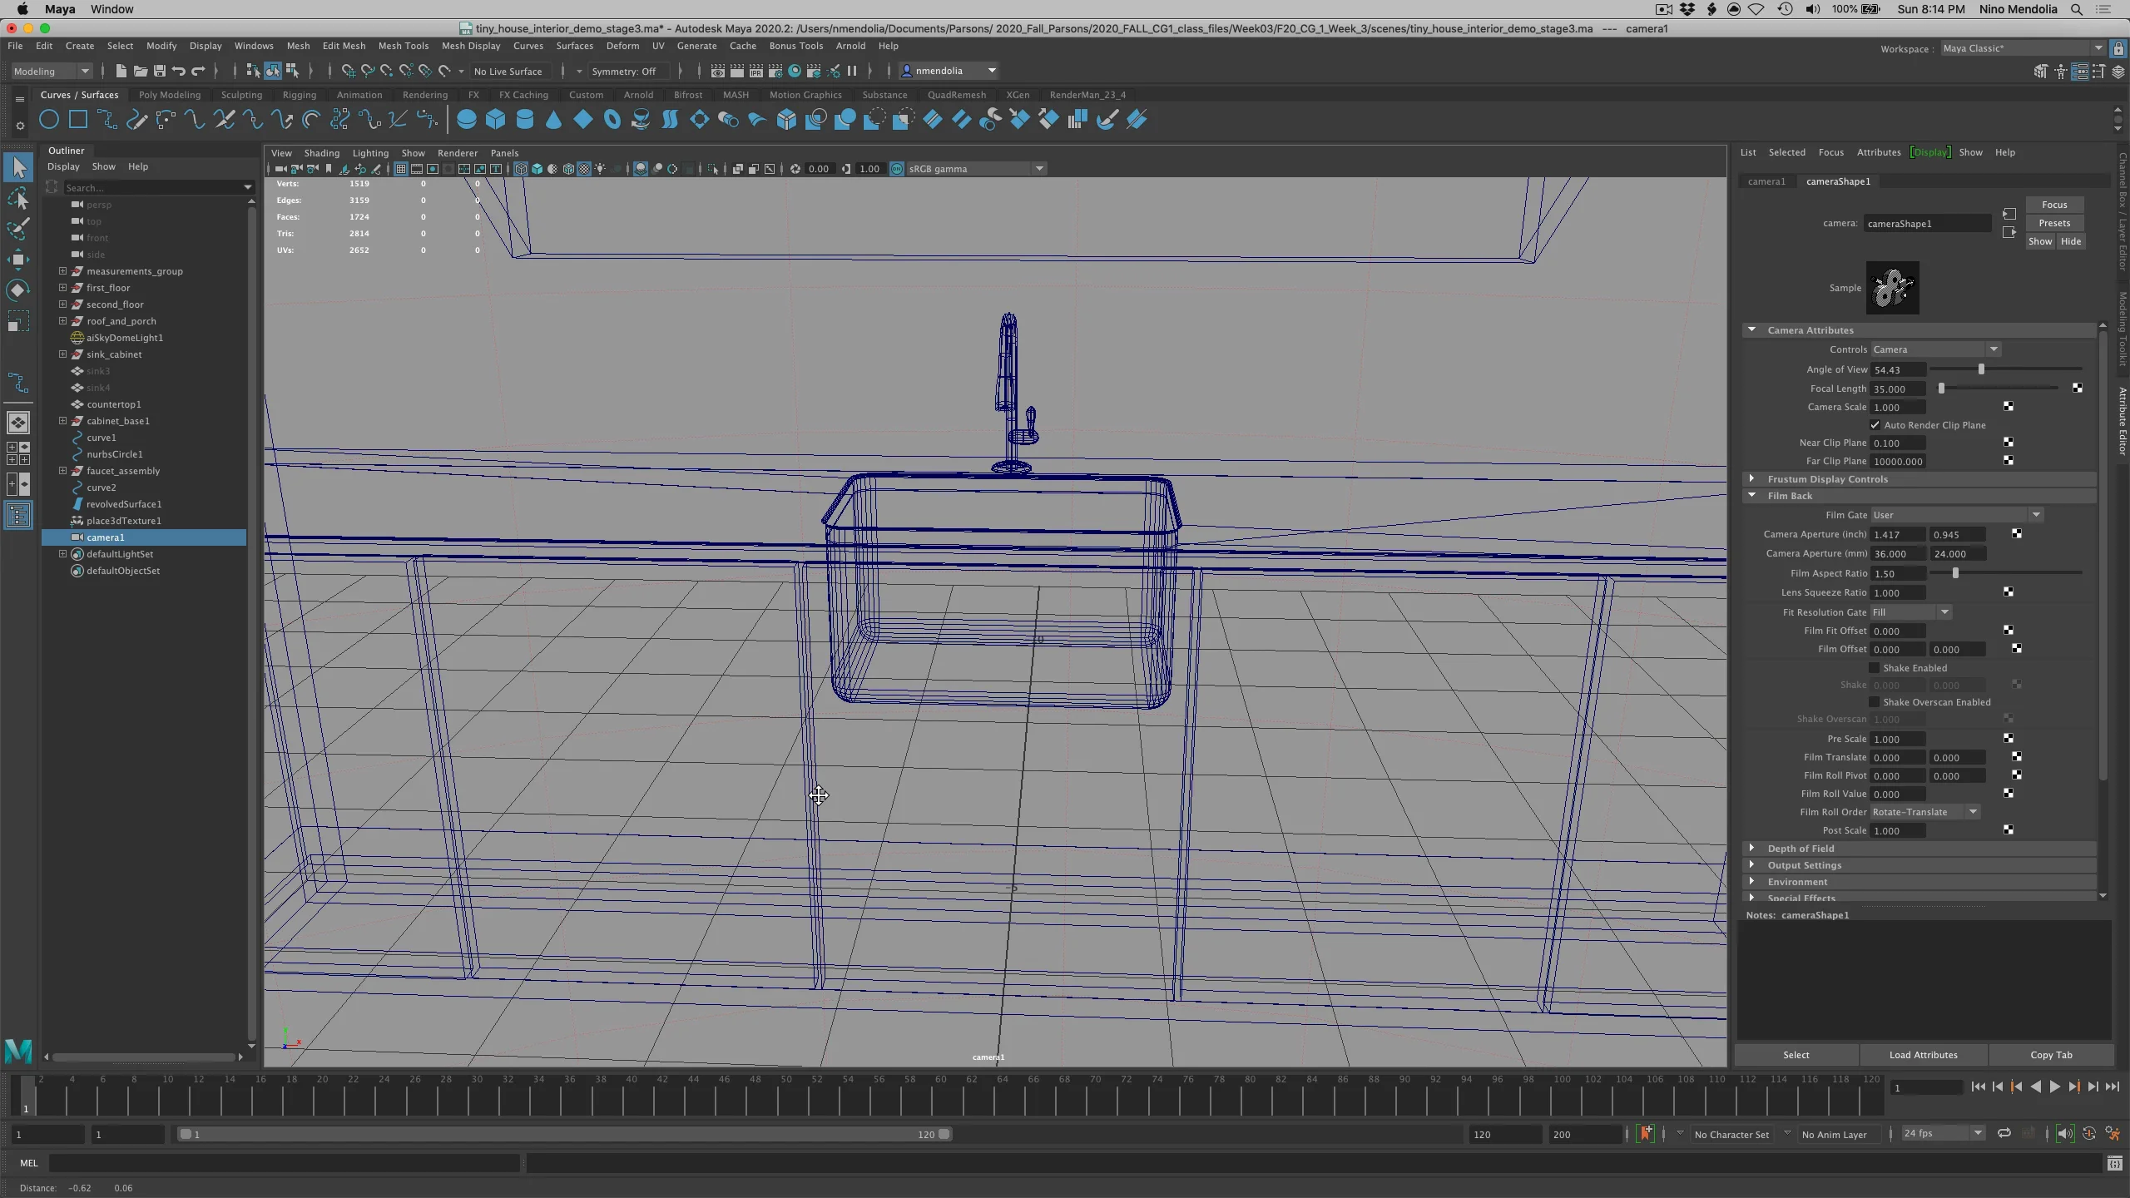This screenshot has width=2130, height=1198.
Task: Switch to the camera1 attribute tab
Action: tap(1766, 181)
